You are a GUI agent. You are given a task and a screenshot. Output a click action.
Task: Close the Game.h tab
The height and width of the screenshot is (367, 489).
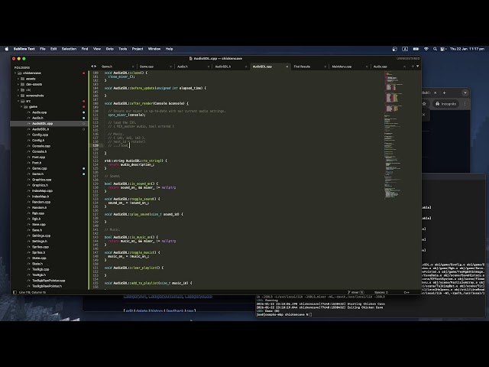tap(133, 67)
